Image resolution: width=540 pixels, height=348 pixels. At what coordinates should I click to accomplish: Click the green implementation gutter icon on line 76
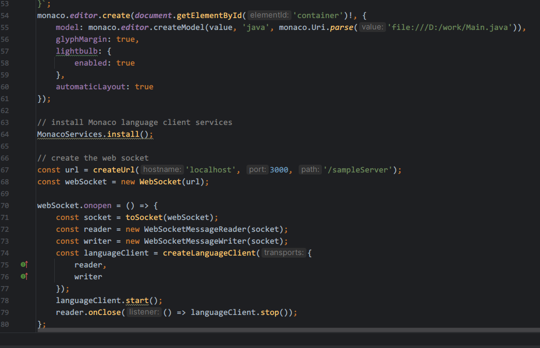pyautogui.click(x=23, y=276)
